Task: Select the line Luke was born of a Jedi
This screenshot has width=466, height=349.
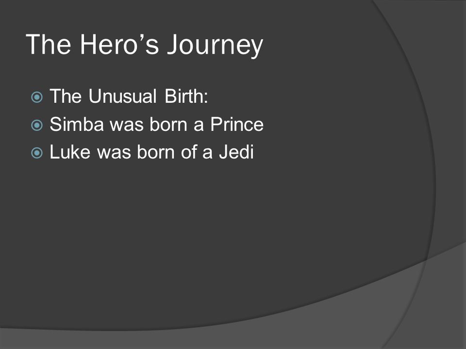Action: click(151, 152)
